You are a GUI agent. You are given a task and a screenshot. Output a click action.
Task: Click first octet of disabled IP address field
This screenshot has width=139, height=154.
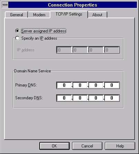64,50
